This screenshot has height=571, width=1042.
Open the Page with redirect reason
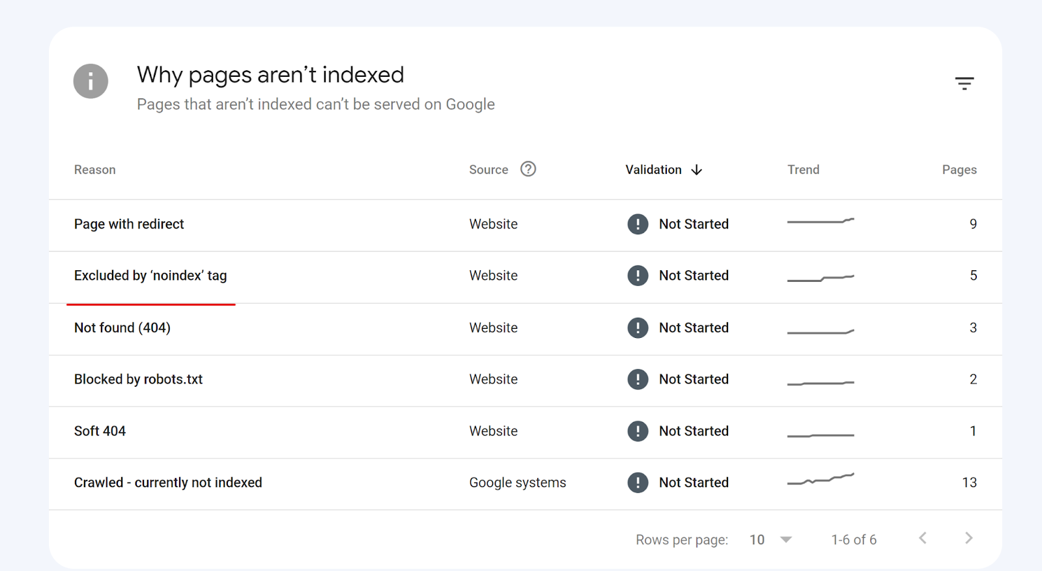coord(129,224)
